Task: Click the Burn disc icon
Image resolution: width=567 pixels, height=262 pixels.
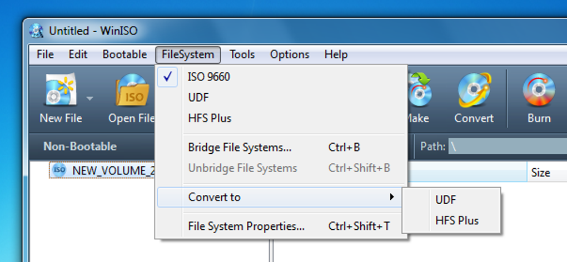Action: [539, 90]
